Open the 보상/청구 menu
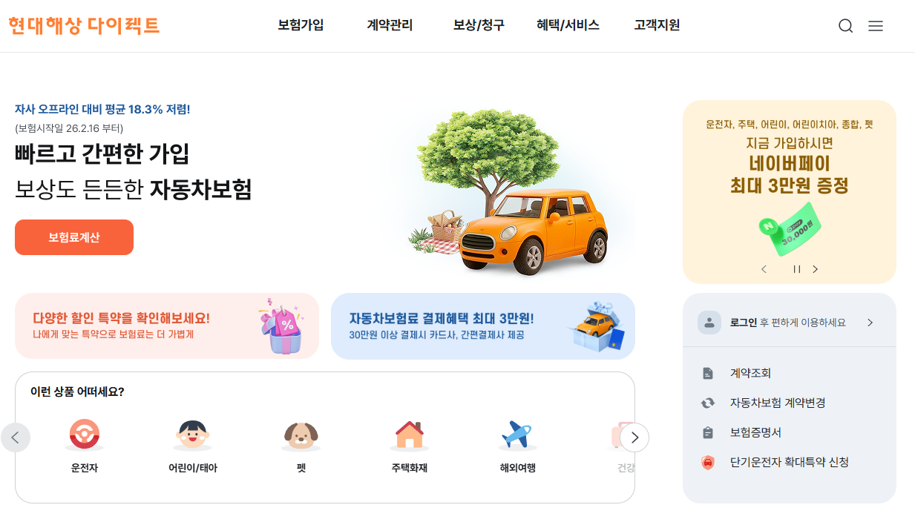915x525 pixels. pos(479,25)
